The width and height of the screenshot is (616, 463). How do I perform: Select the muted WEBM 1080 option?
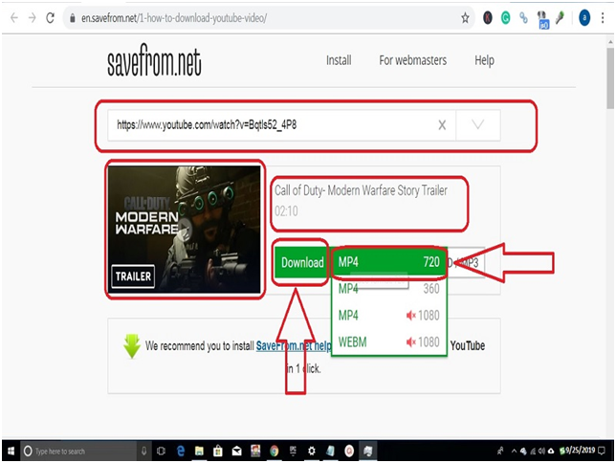pos(389,342)
